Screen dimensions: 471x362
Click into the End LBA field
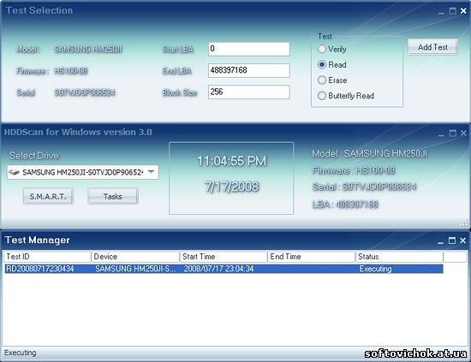(249, 70)
